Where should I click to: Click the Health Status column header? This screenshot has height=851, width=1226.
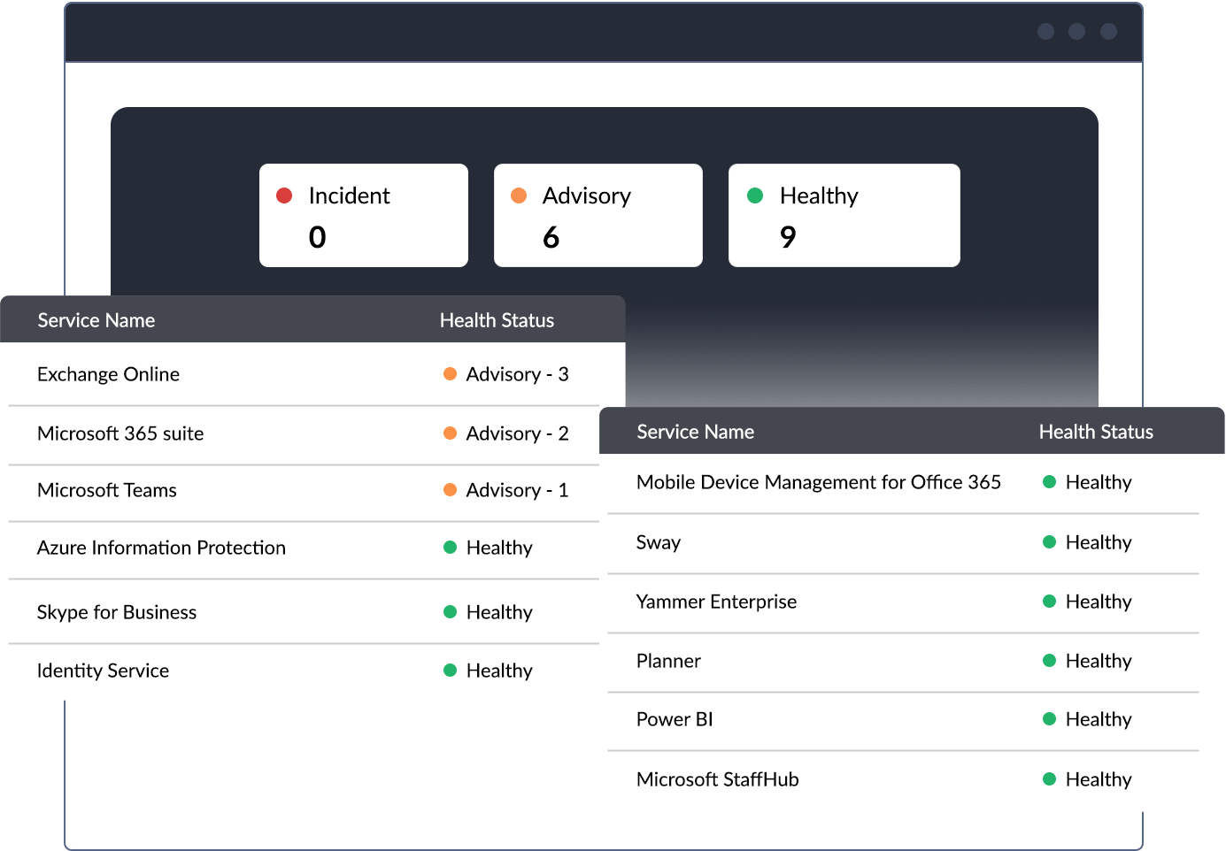pos(497,319)
